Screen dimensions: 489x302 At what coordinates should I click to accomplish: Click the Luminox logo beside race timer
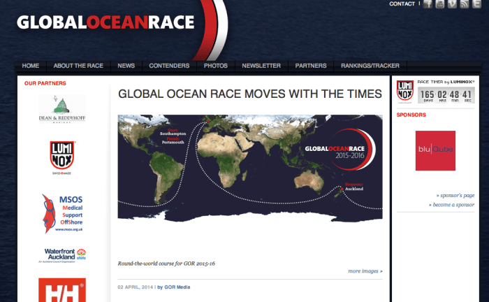[405, 91]
